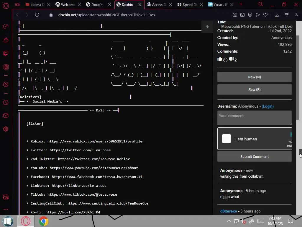302x227 pixels.
Task: Open the Windows Start menu
Action: pos(8,221)
